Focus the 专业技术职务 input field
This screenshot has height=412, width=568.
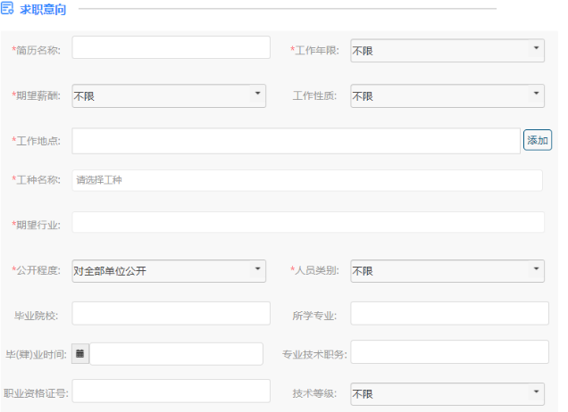point(449,351)
